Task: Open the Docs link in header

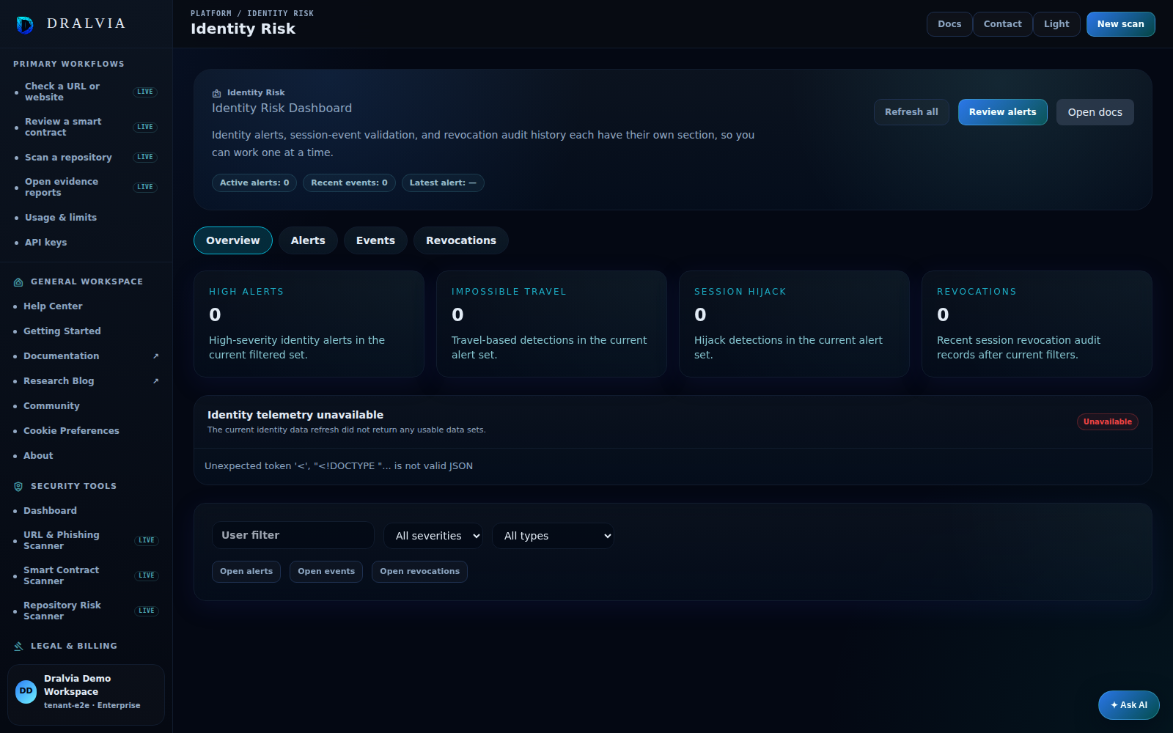Action: tap(949, 24)
